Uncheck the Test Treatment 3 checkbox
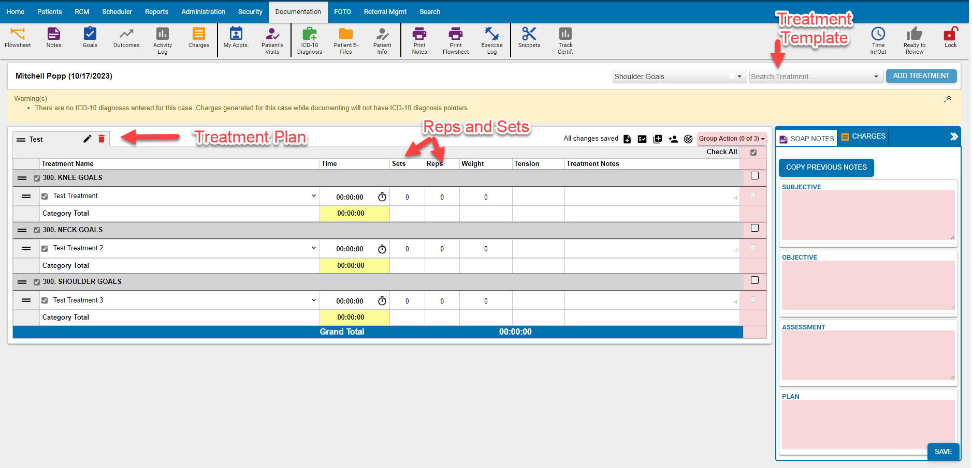The image size is (972, 468). [x=45, y=300]
